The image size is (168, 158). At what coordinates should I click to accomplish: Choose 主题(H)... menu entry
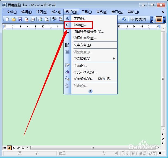[91, 66]
